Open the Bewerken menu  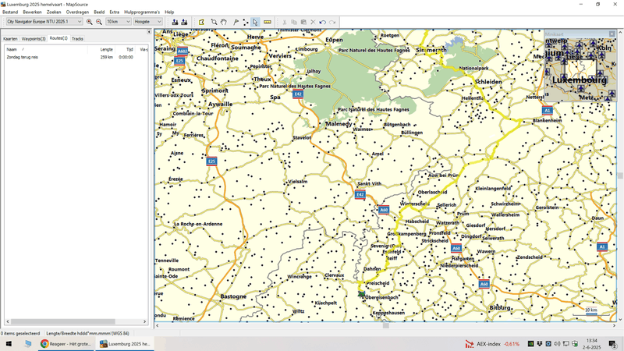pos(32,12)
